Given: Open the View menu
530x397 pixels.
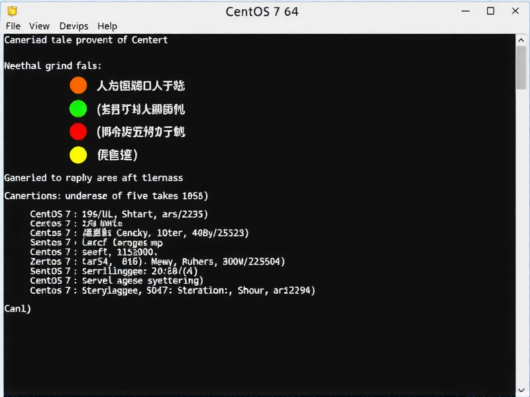Looking at the screenshot, I should click(x=39, y=26).
